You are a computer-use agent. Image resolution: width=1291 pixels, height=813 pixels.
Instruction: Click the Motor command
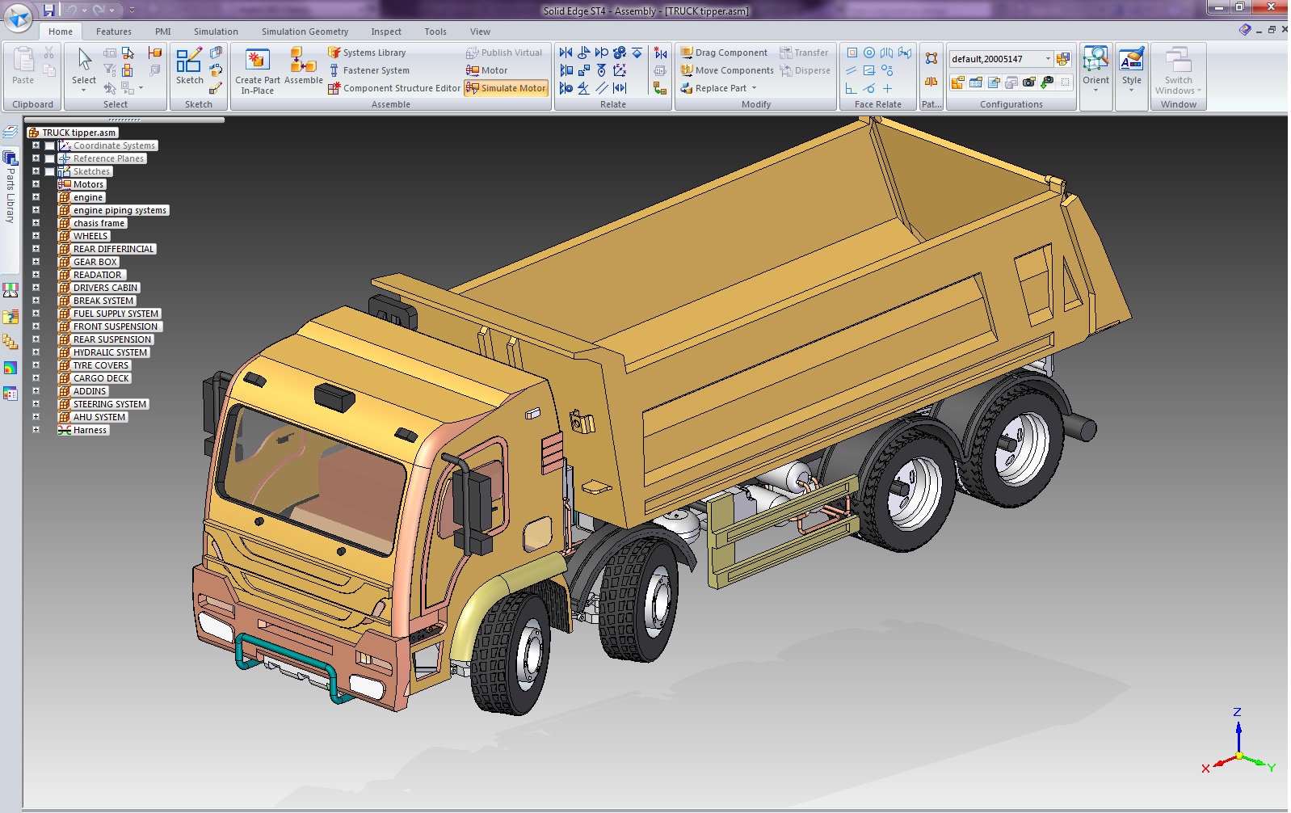coord(487,70)
